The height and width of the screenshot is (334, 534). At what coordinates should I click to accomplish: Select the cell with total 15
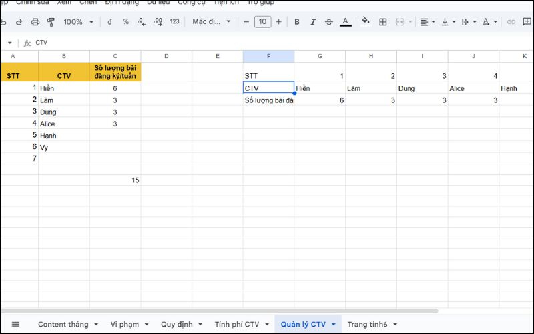click(x=115, y=180)
